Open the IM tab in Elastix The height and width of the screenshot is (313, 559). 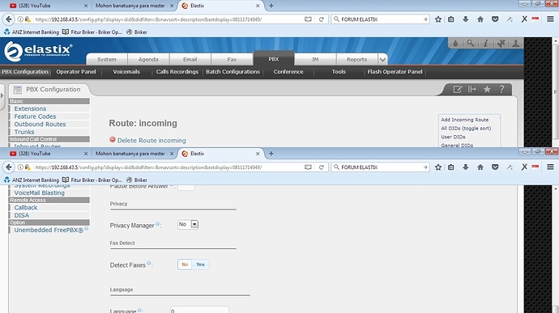pyautogui.click(x=315, y=60)
